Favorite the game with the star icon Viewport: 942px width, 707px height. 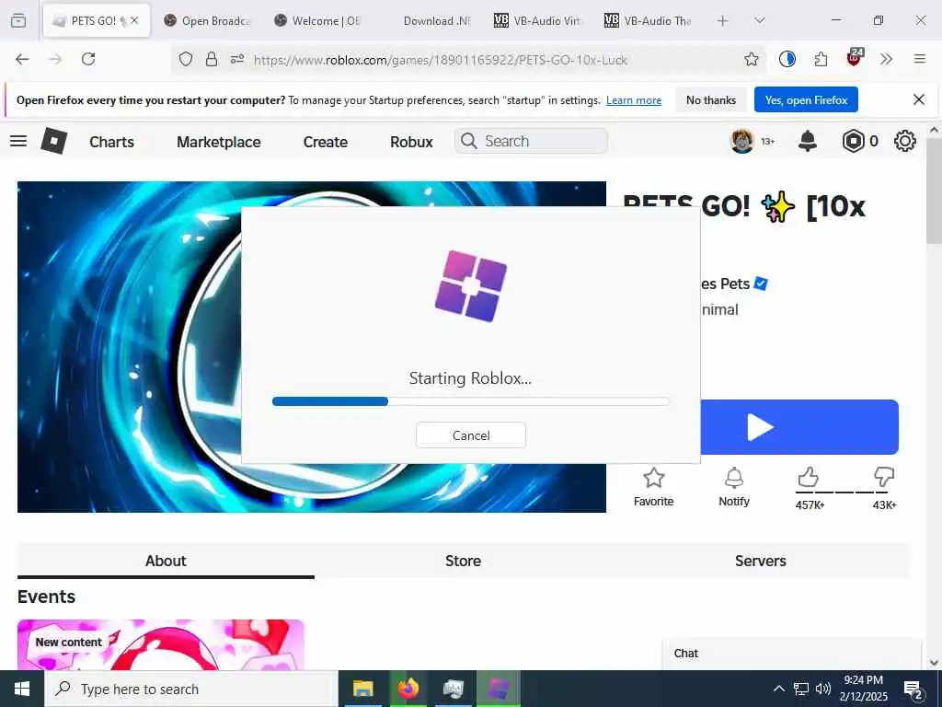(654, 478)
